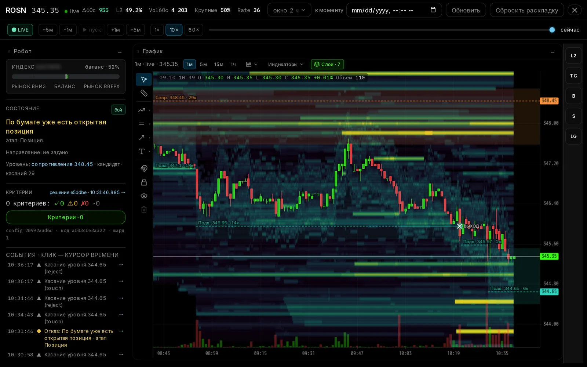The height and width of the screenshot is (367, 587).
Task: Minimize the Робот panel
Action: pos(120,52)
